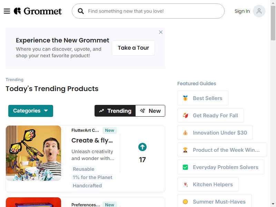Click the magnifying glass search icon
276x207 pixels.
[81, 11]
